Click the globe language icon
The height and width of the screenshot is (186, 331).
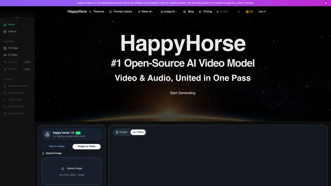coord(217,12)
